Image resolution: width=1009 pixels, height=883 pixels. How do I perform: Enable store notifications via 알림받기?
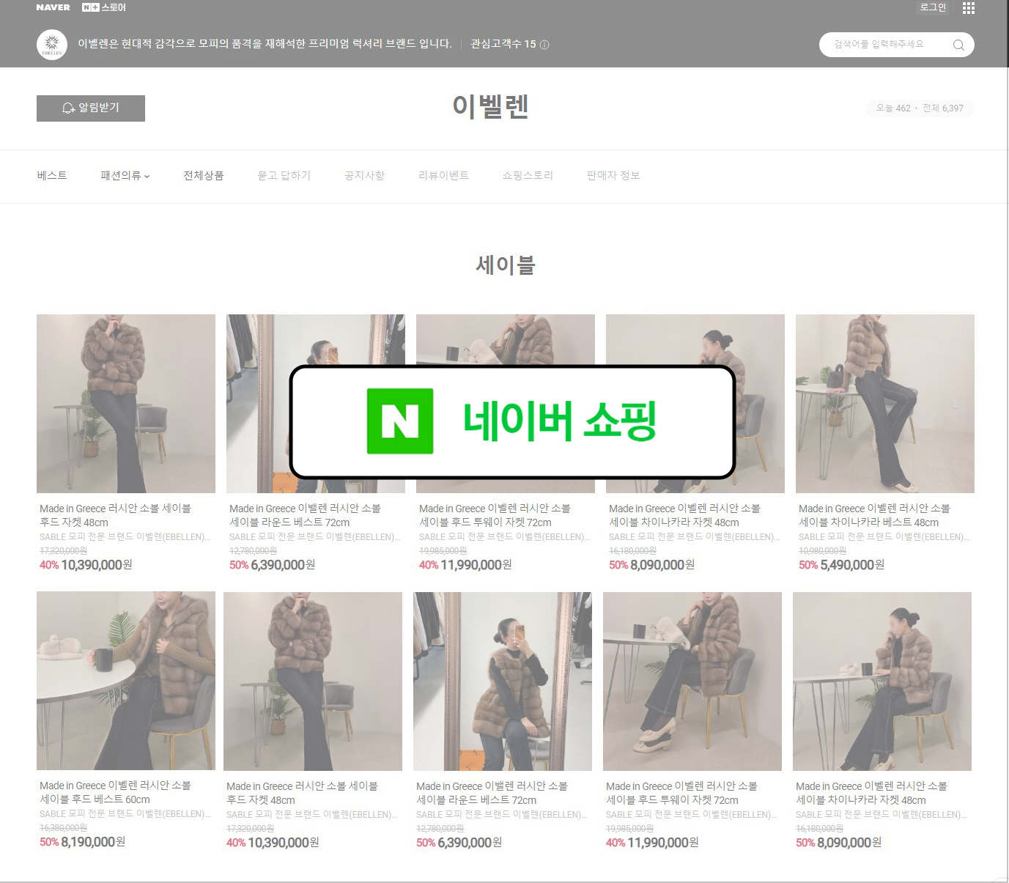[x=91, y=108]
